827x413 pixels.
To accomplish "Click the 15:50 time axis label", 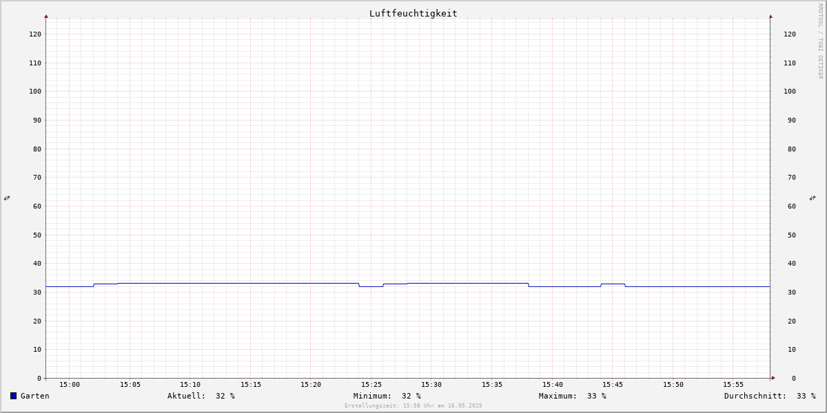I will tap(673, 384).
